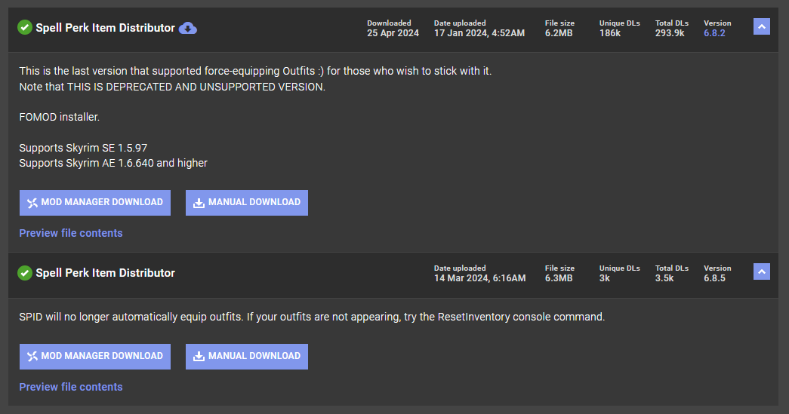Click the cloud download icon beside the first title
Image resolution: width=789 pixels, height=414 pixels.
tap(188, 28)
